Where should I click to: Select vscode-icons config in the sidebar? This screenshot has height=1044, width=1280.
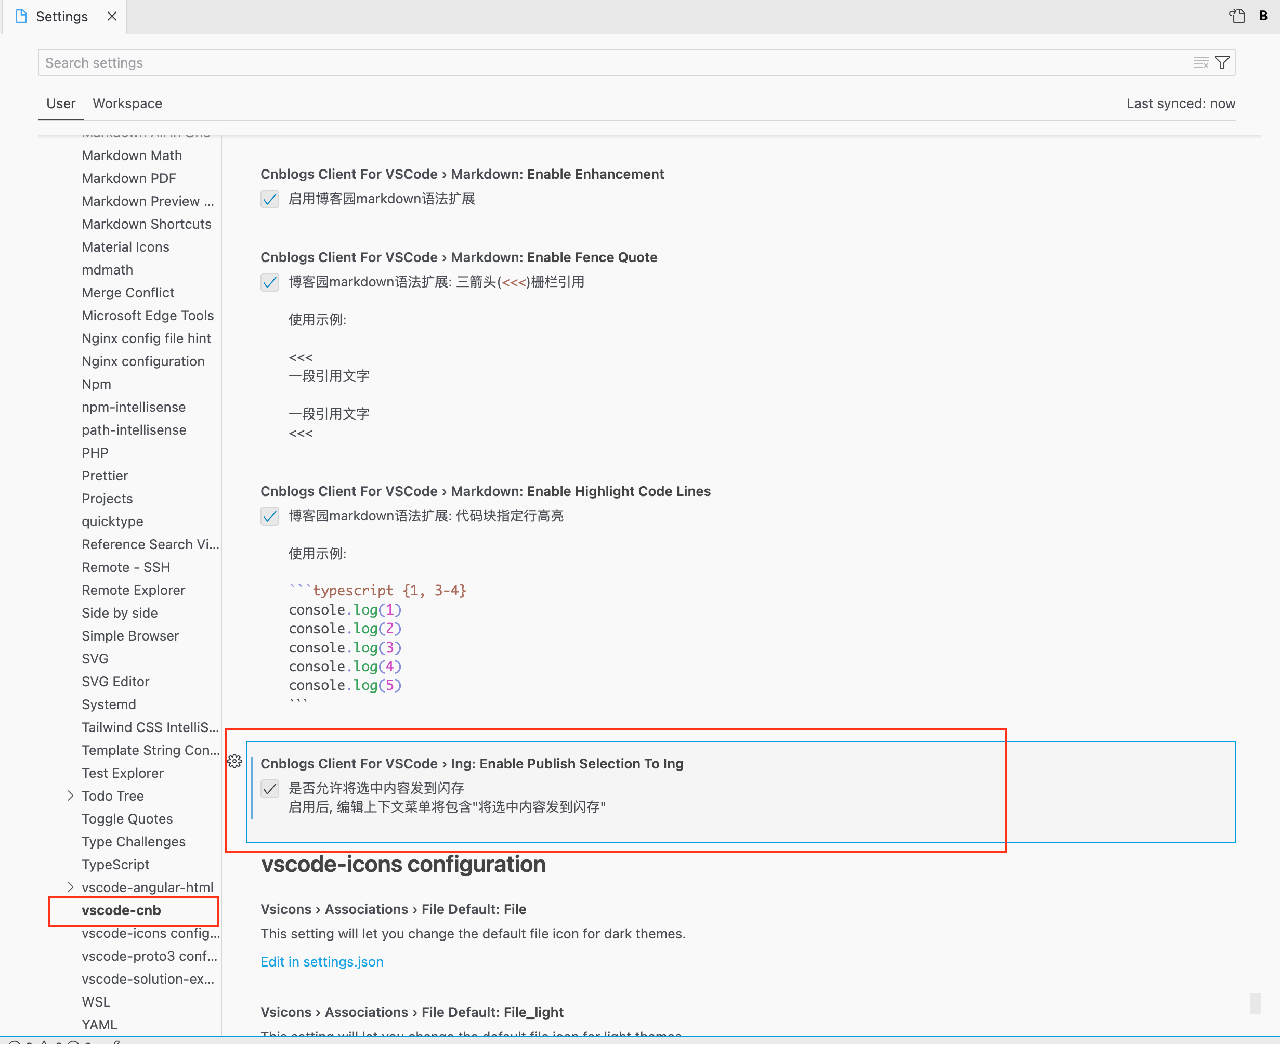tap(150, 933)
